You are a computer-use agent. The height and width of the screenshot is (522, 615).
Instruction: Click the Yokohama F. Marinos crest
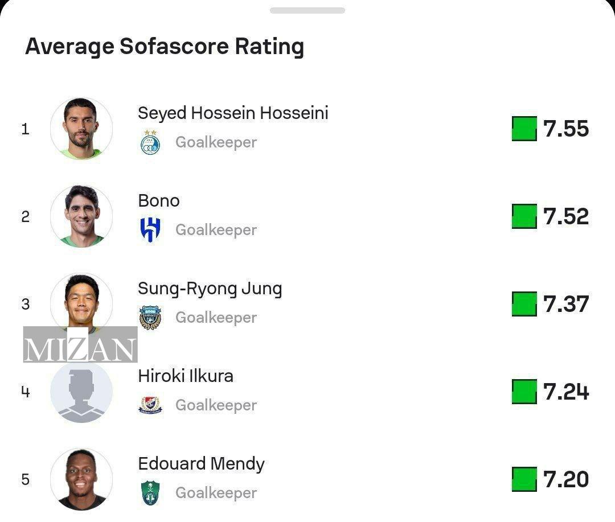point(150,405)
